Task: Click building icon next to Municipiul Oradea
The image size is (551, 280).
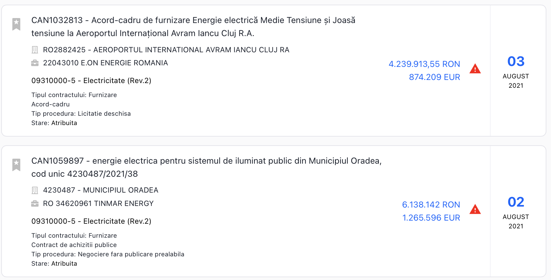Action: coord(35,190)
